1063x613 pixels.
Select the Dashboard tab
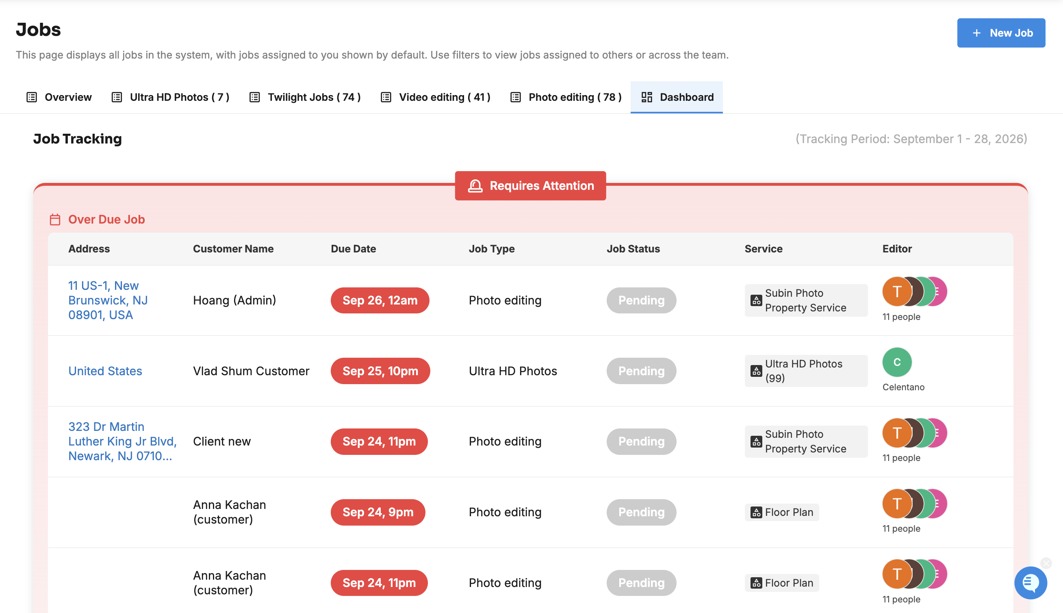676,97
